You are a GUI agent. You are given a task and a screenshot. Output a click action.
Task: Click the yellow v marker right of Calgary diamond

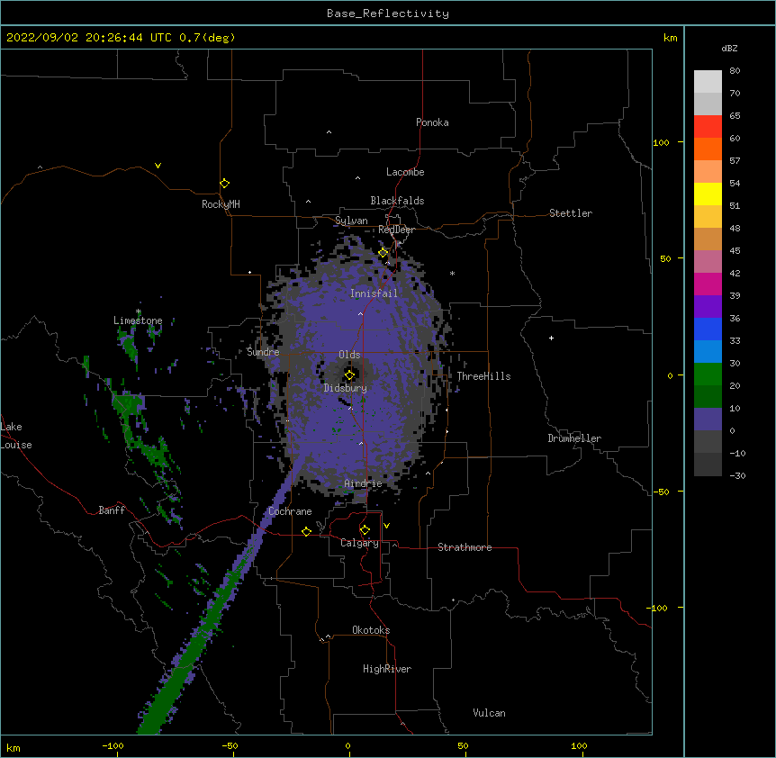point(386,526)
